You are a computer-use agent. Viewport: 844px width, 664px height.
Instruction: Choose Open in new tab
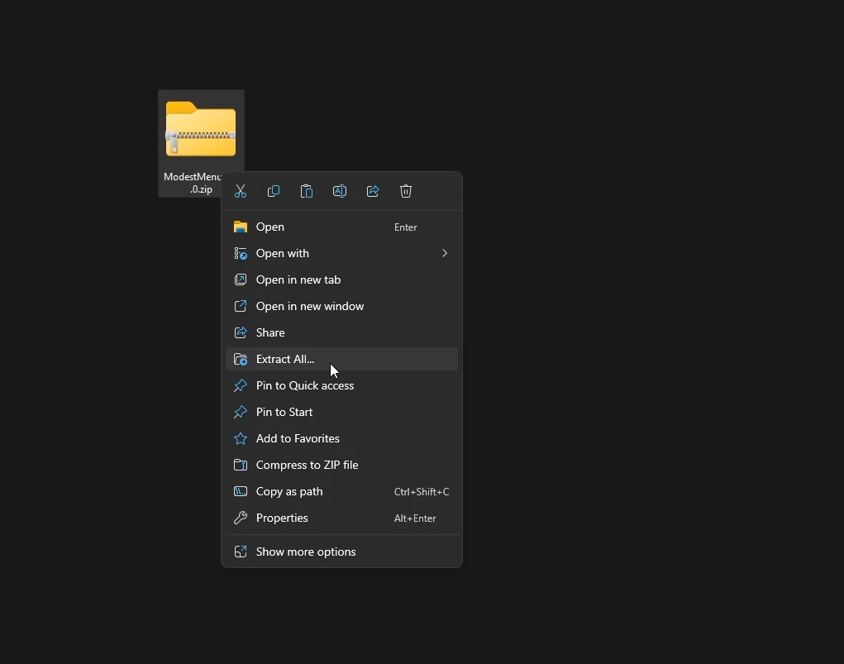pos(341,279)
